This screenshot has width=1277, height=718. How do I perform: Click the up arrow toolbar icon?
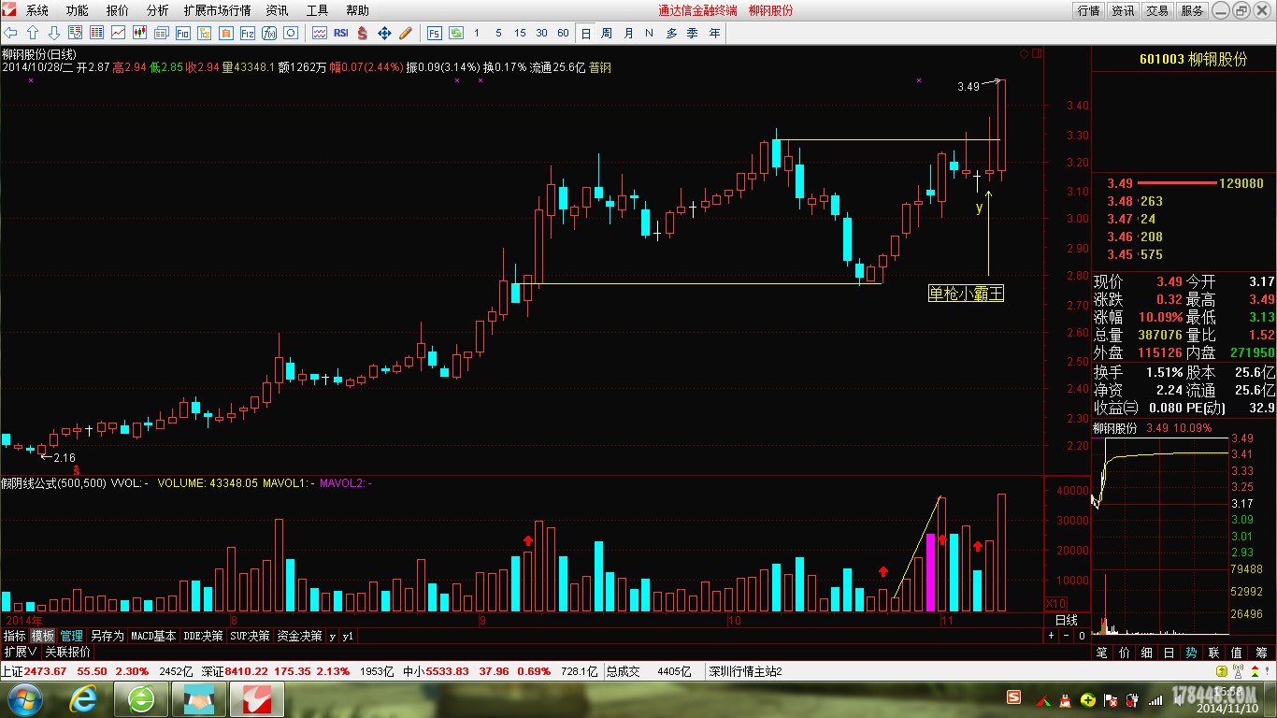[x=33, y=33]
